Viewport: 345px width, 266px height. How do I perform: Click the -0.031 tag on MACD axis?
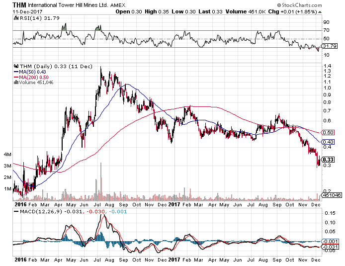[330, 247]
